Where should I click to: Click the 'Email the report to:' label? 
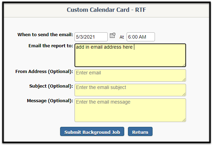coord(51,46)
